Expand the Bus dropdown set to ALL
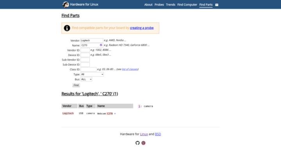 tap(86, 79)
